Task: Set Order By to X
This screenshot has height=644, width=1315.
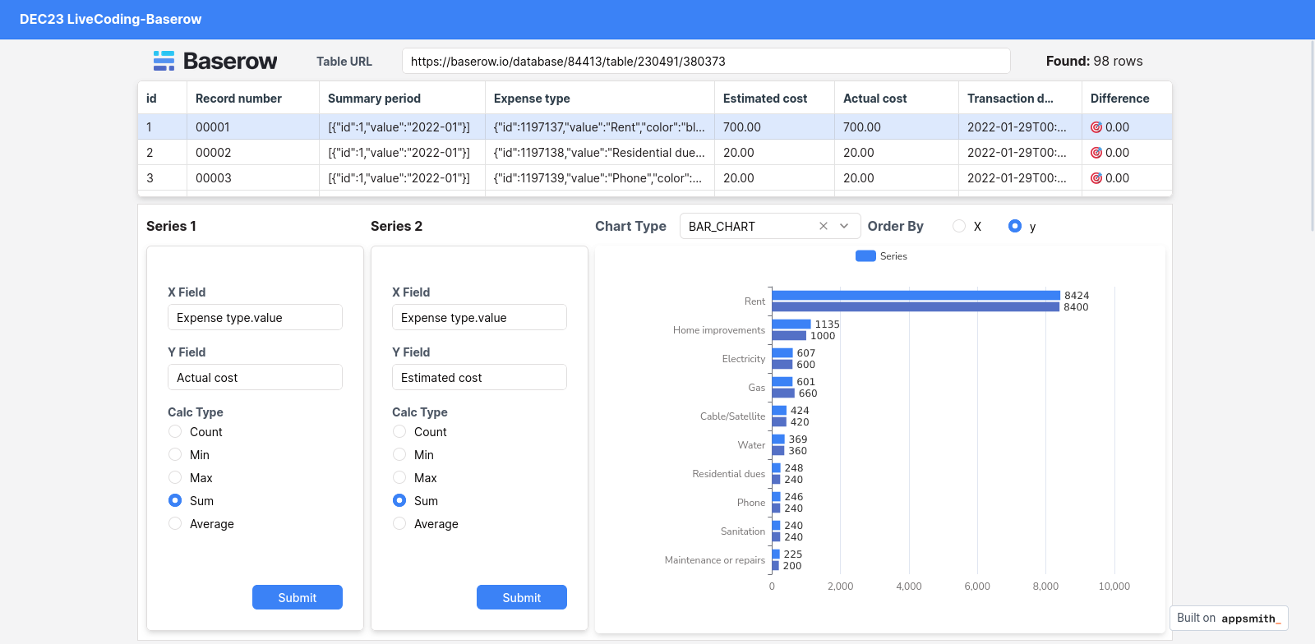Action: click(x=959, y=227)
